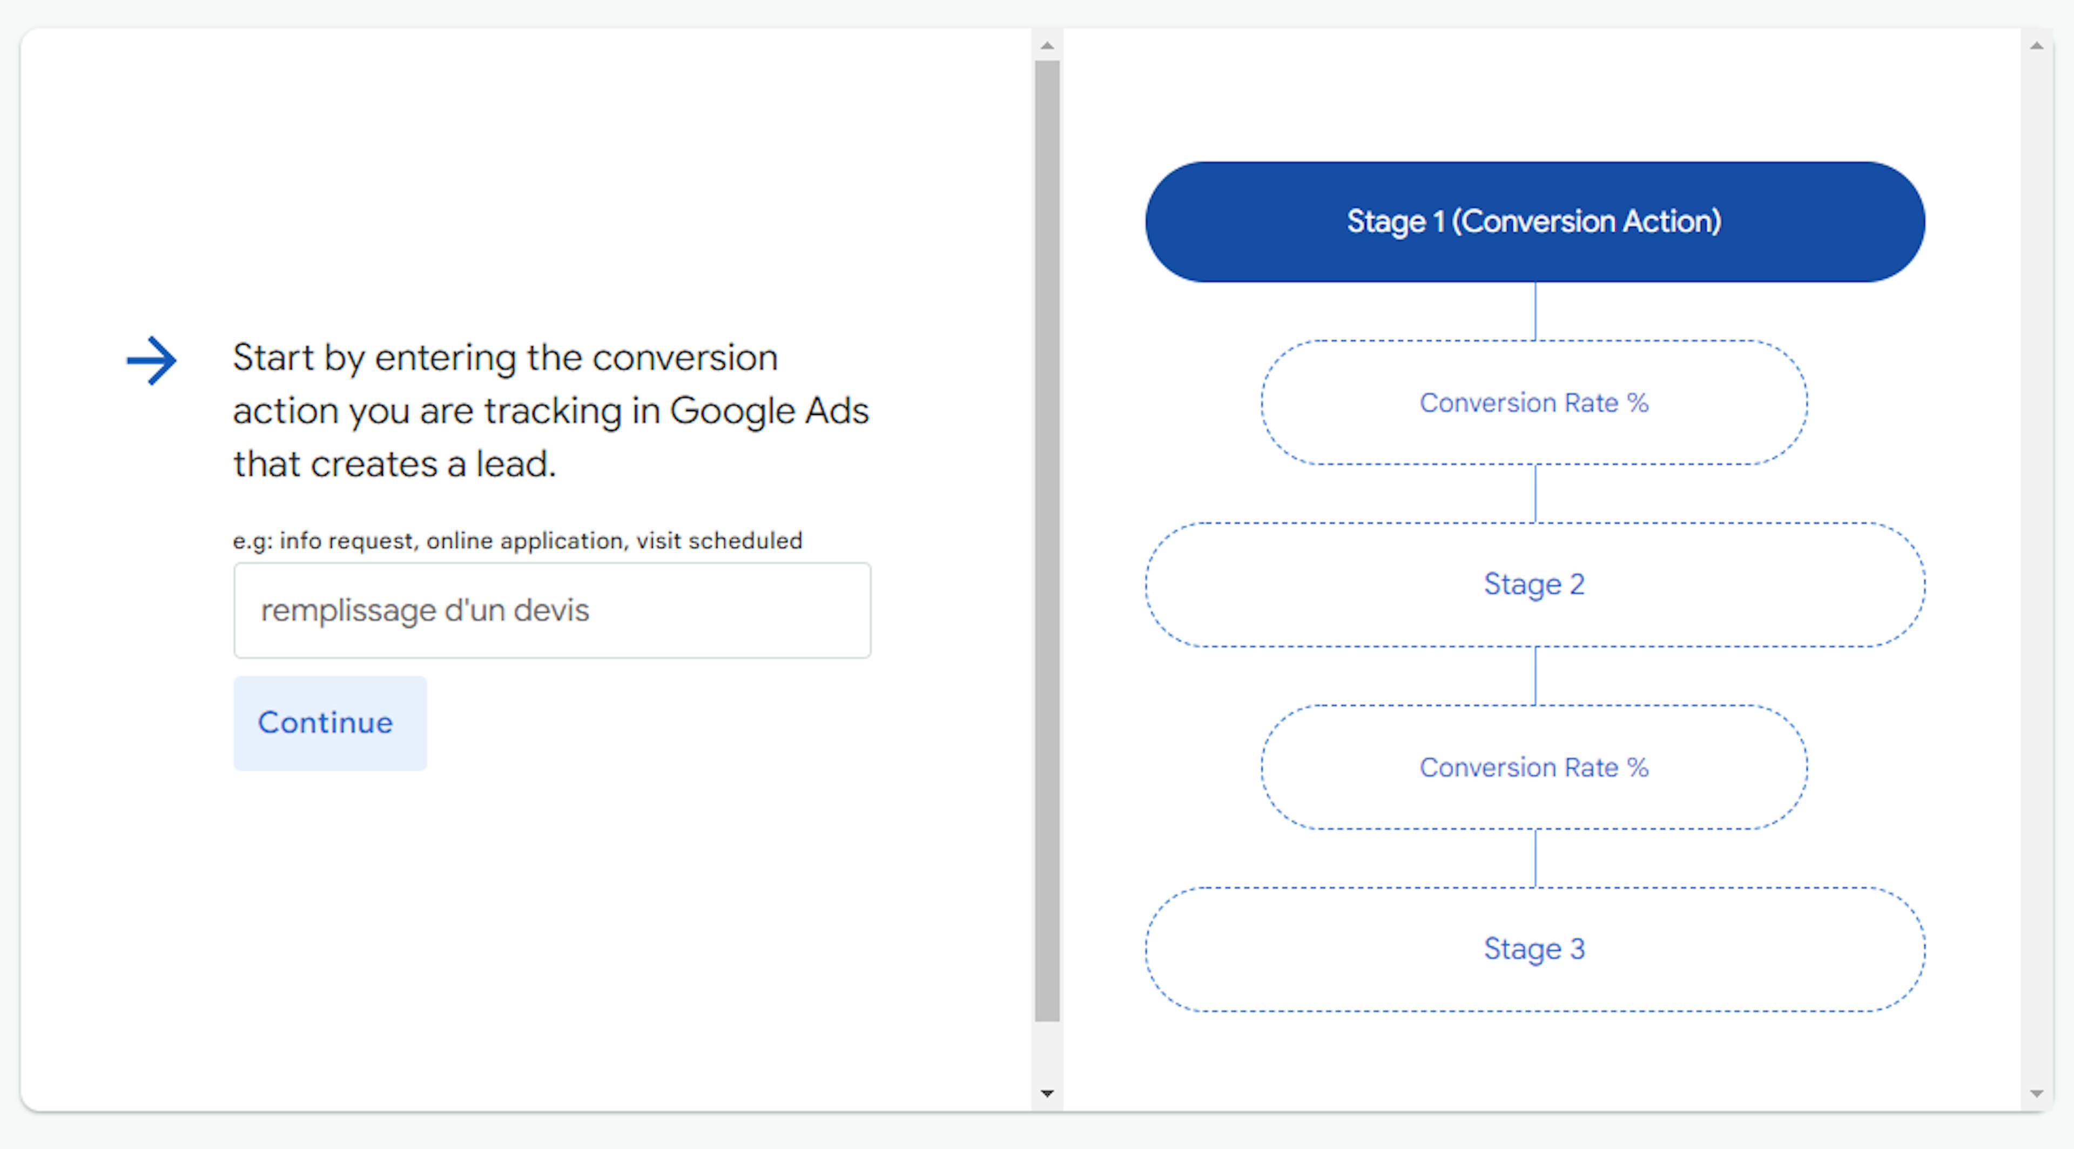
Task: Focus the conversion action text field
Action: click(x=551, y=610)
